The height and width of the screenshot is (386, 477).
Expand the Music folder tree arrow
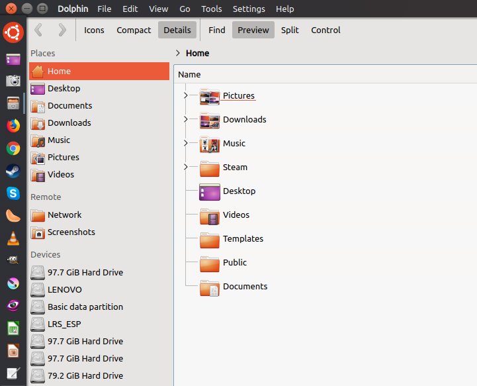185,143
